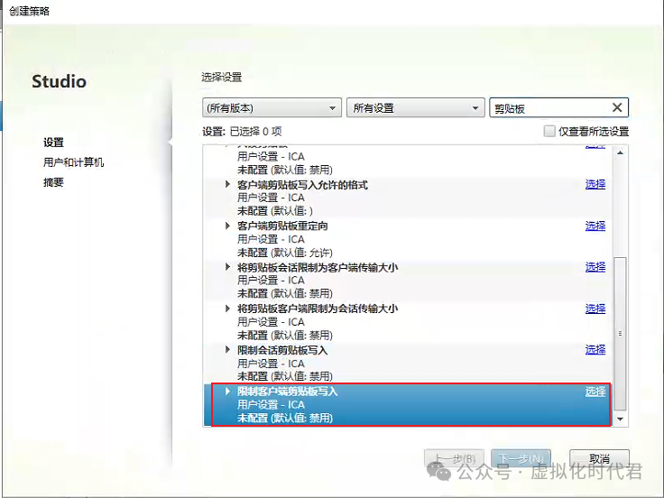Click 选择 link for 将剪贴板会话限制为客户端传输大小
Viewport: 664px width, 498px height.
click(595, 267)
